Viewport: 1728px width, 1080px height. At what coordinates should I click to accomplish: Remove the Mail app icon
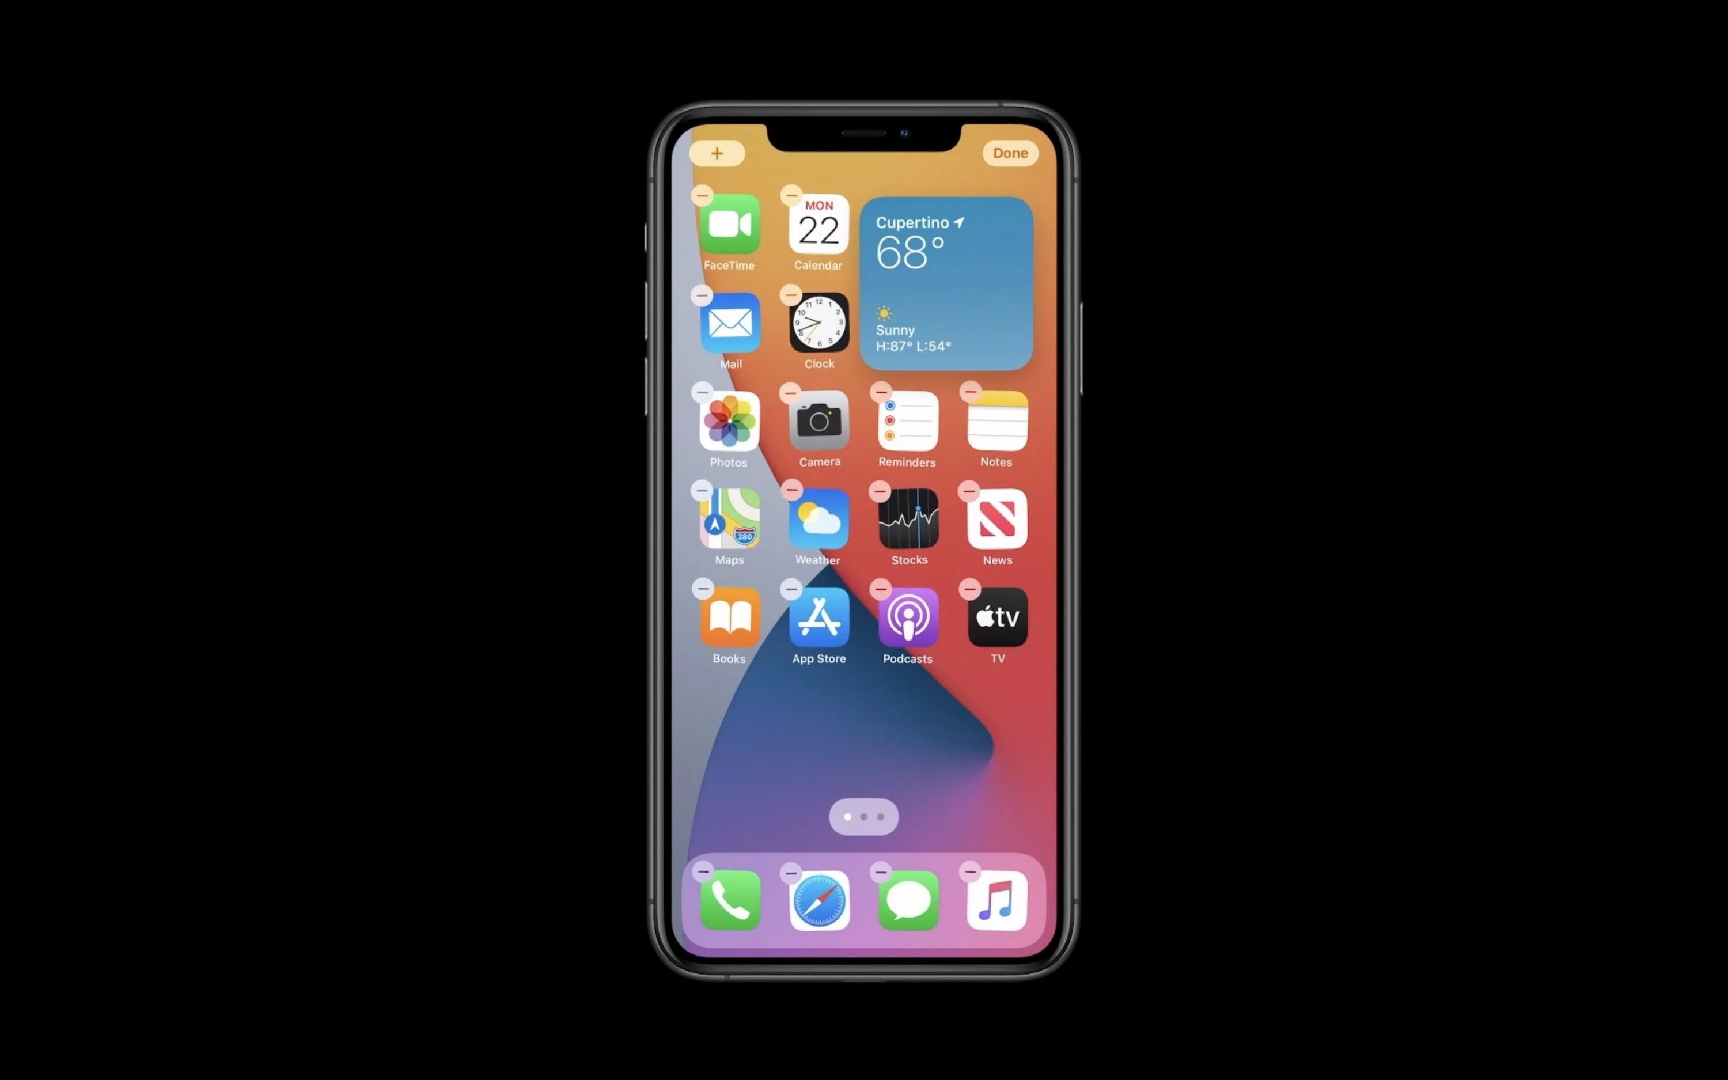coord(699,295)
